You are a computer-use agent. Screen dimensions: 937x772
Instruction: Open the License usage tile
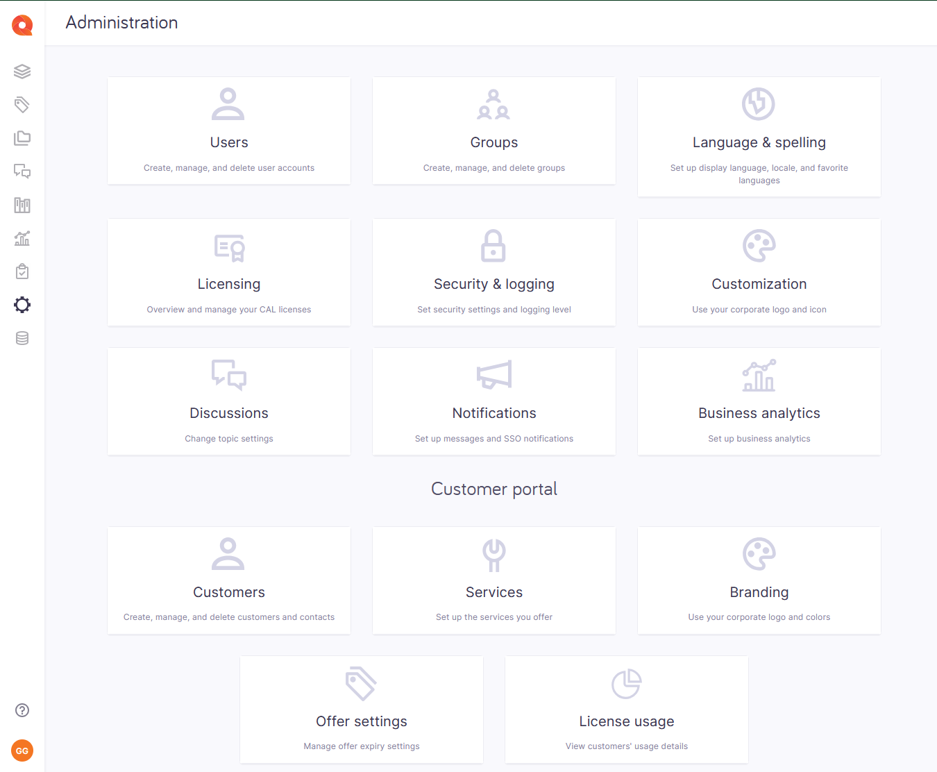(x=626, y=710)
